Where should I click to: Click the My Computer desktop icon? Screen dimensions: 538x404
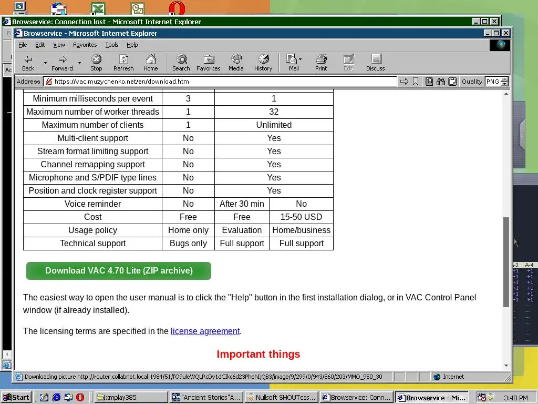pyautogui.click(x=20, y=7)
